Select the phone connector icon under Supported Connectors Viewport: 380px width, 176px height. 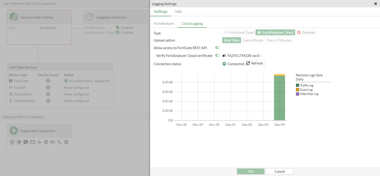[59, 142]
